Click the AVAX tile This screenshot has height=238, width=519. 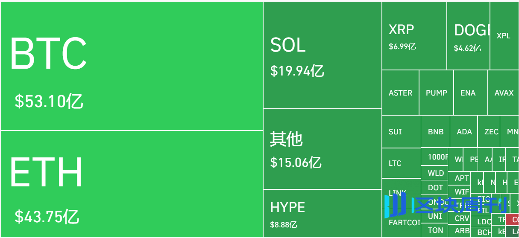click(504, 93)
